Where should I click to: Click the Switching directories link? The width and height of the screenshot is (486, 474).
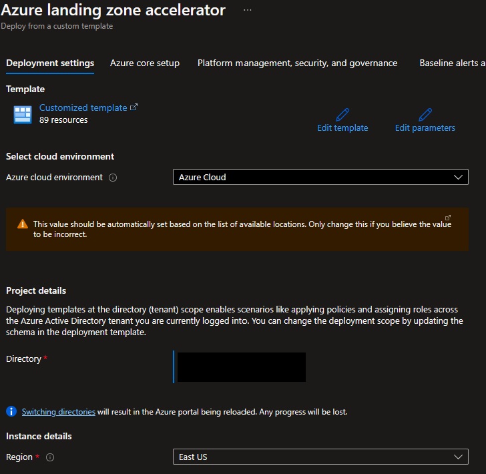(x=59, y=412)
